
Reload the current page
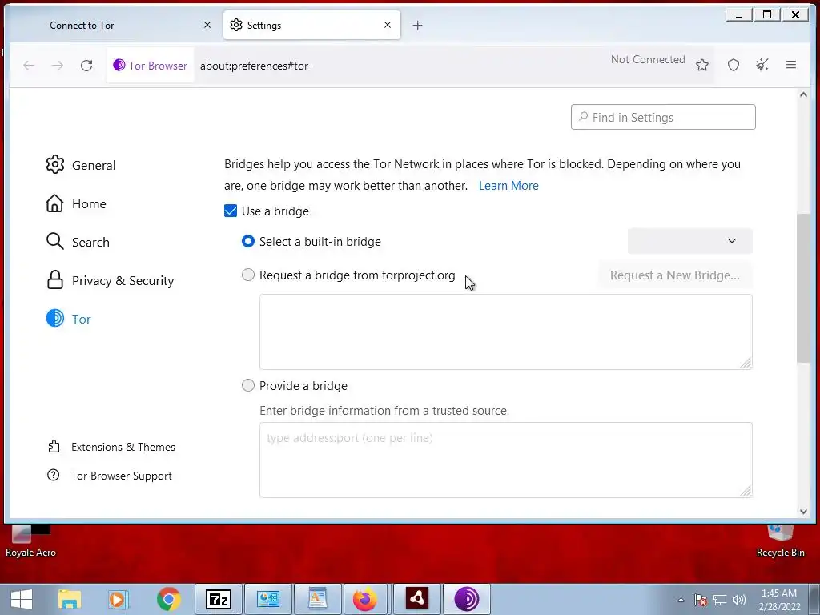pos(86,66)
